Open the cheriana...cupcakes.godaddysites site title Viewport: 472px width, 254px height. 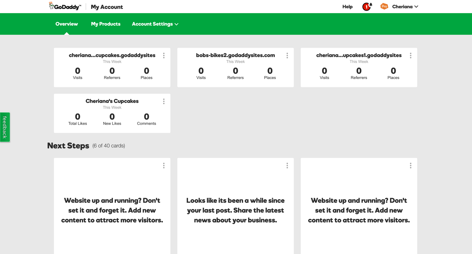(x=112, y=55)
